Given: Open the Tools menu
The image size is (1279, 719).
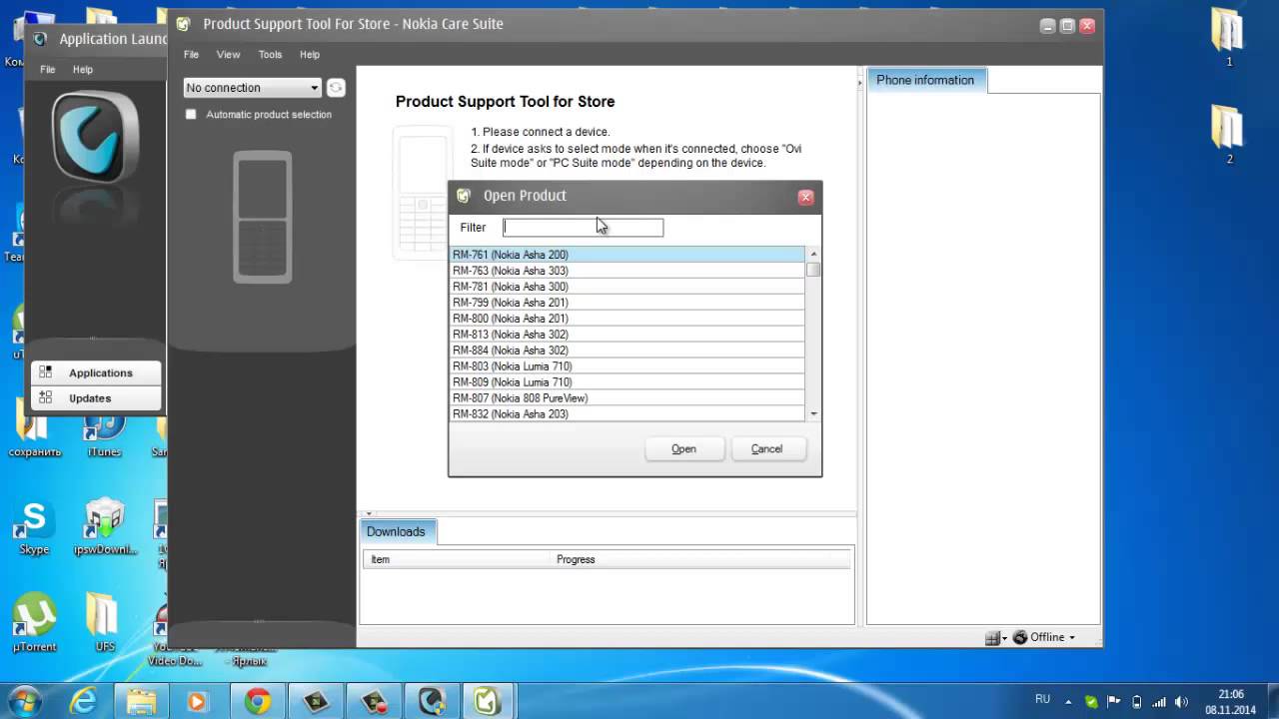Looking at the screenshot, I should [270, 55].
